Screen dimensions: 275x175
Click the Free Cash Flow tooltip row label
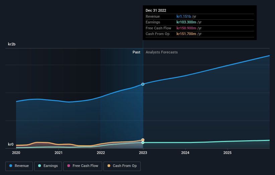pos(158,28)
